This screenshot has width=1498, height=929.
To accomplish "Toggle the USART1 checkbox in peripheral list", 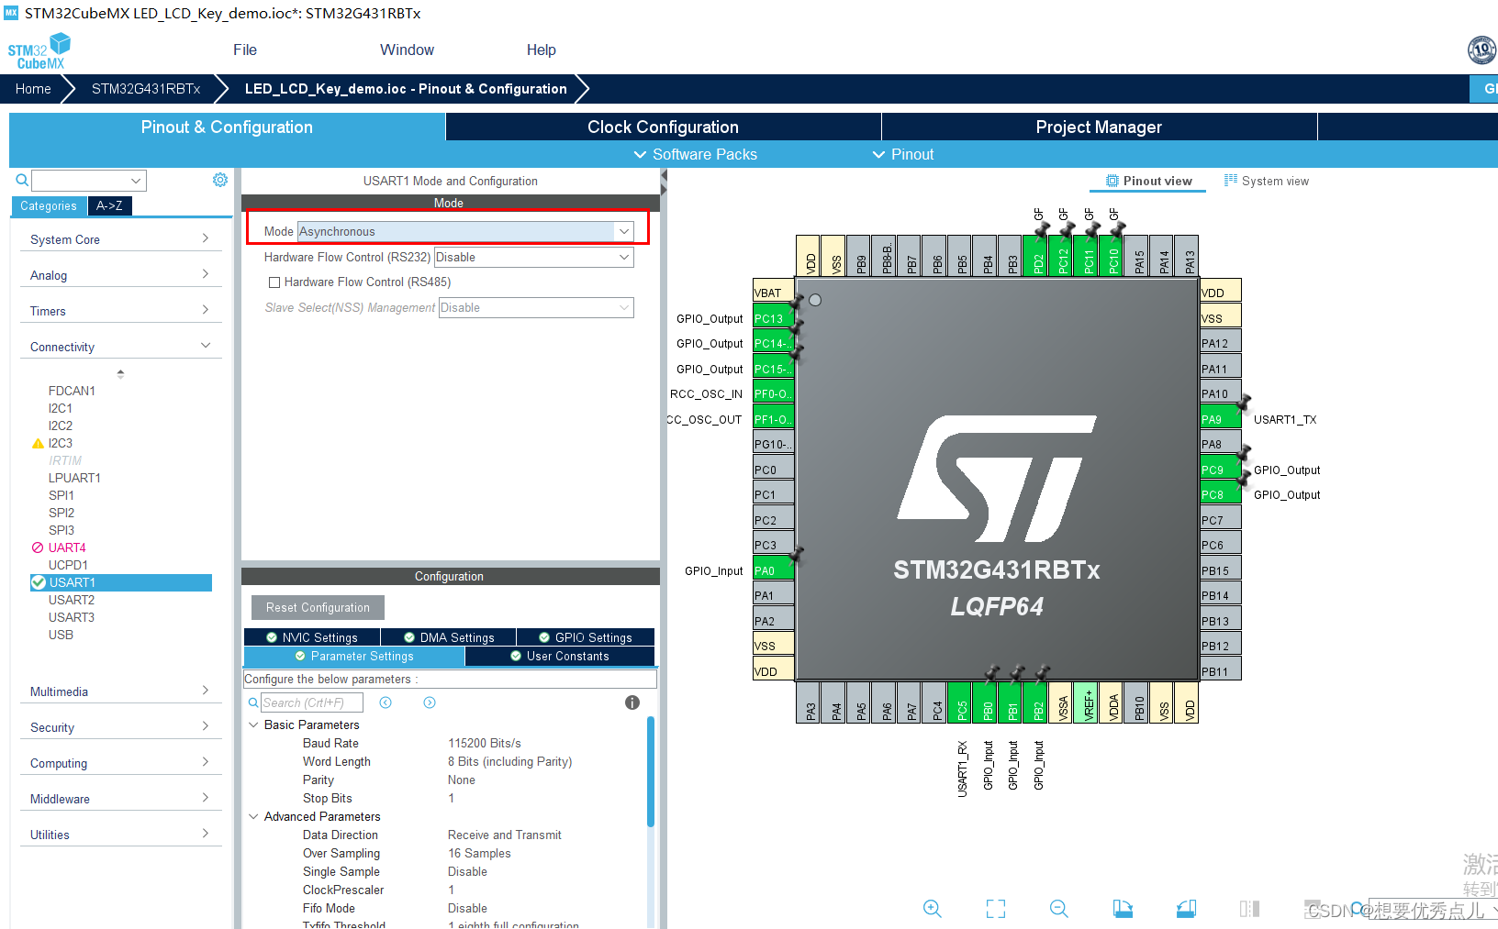I will pos(39,582).
